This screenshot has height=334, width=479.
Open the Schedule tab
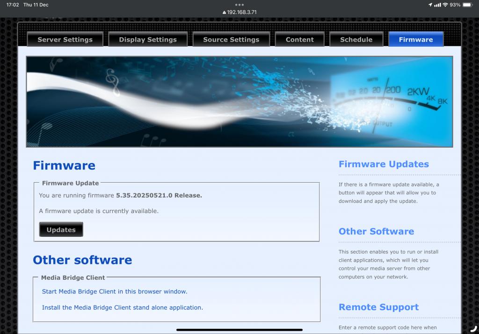tap(356, 40)
